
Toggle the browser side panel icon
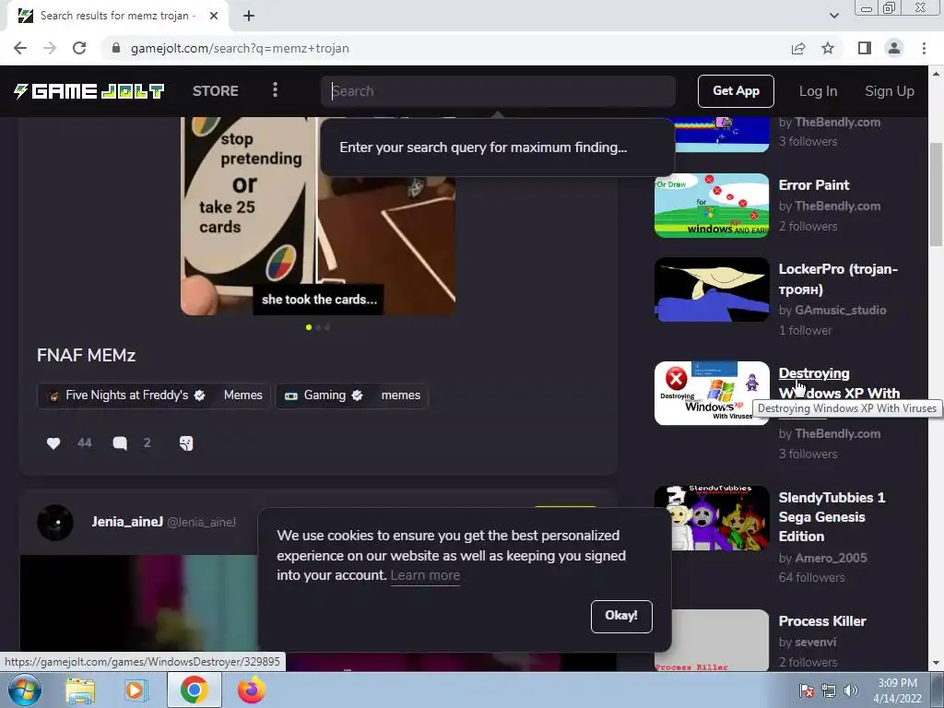tap(865, 48)
